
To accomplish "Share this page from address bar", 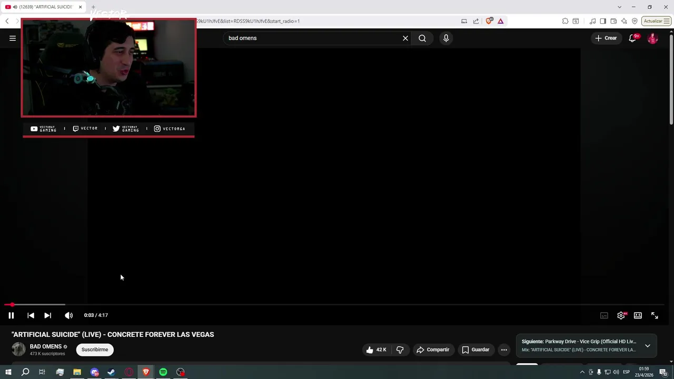I will click(x=476, y=21).
